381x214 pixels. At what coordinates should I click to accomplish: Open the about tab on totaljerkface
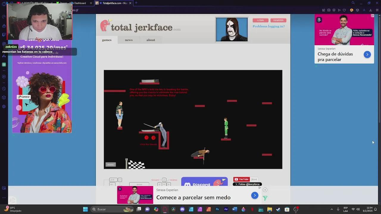[151, 40]
